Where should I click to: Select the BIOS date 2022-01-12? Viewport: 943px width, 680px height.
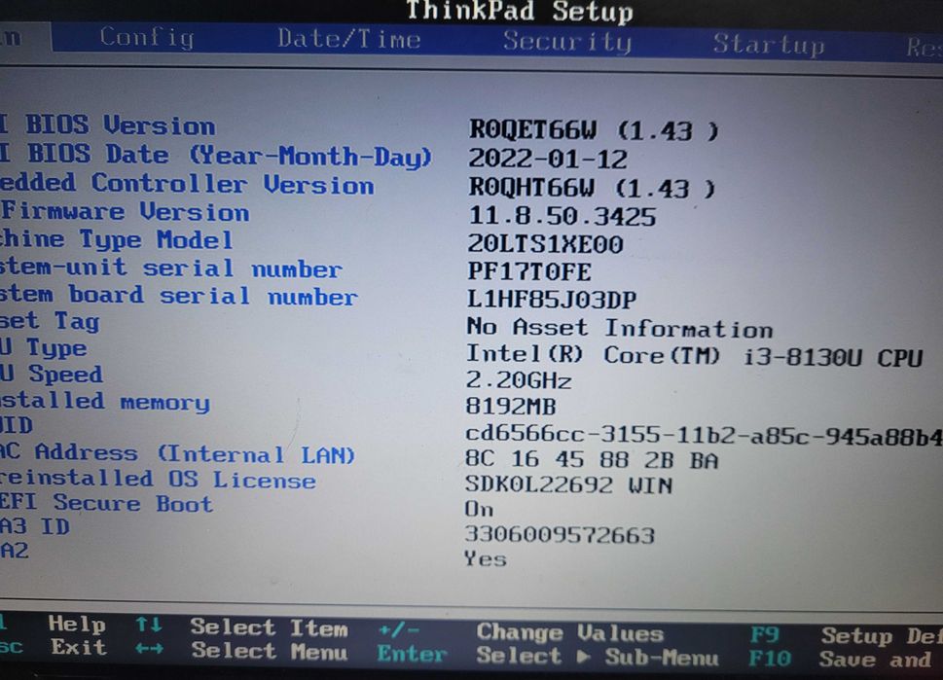point(547,160)
